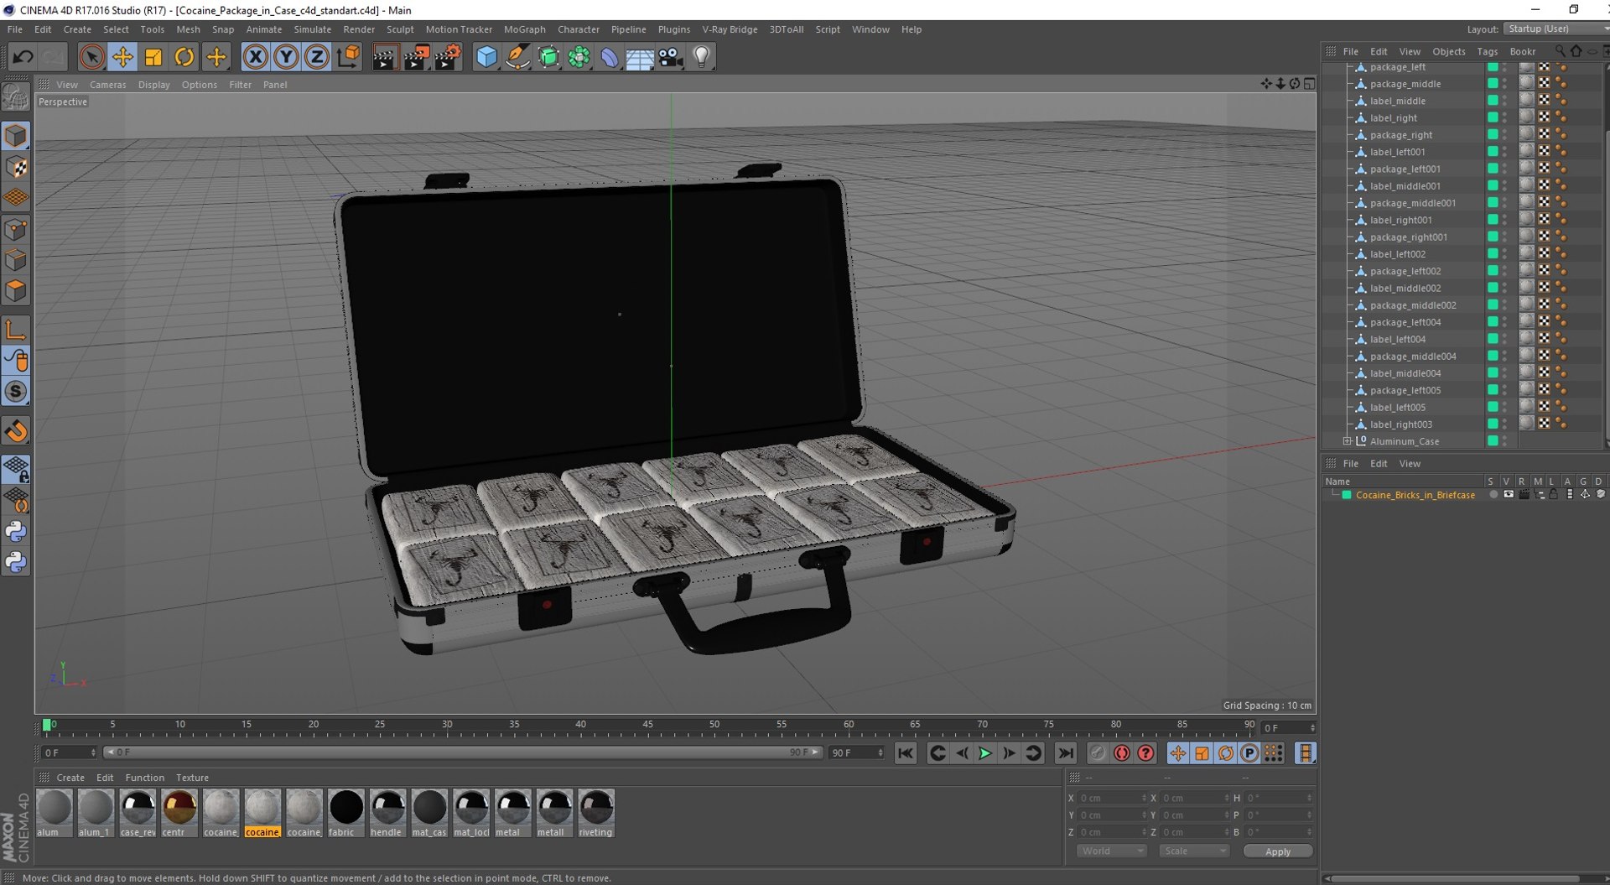Step to next frame
This screenshot has height=885, width=1610.
[1010, 753]
